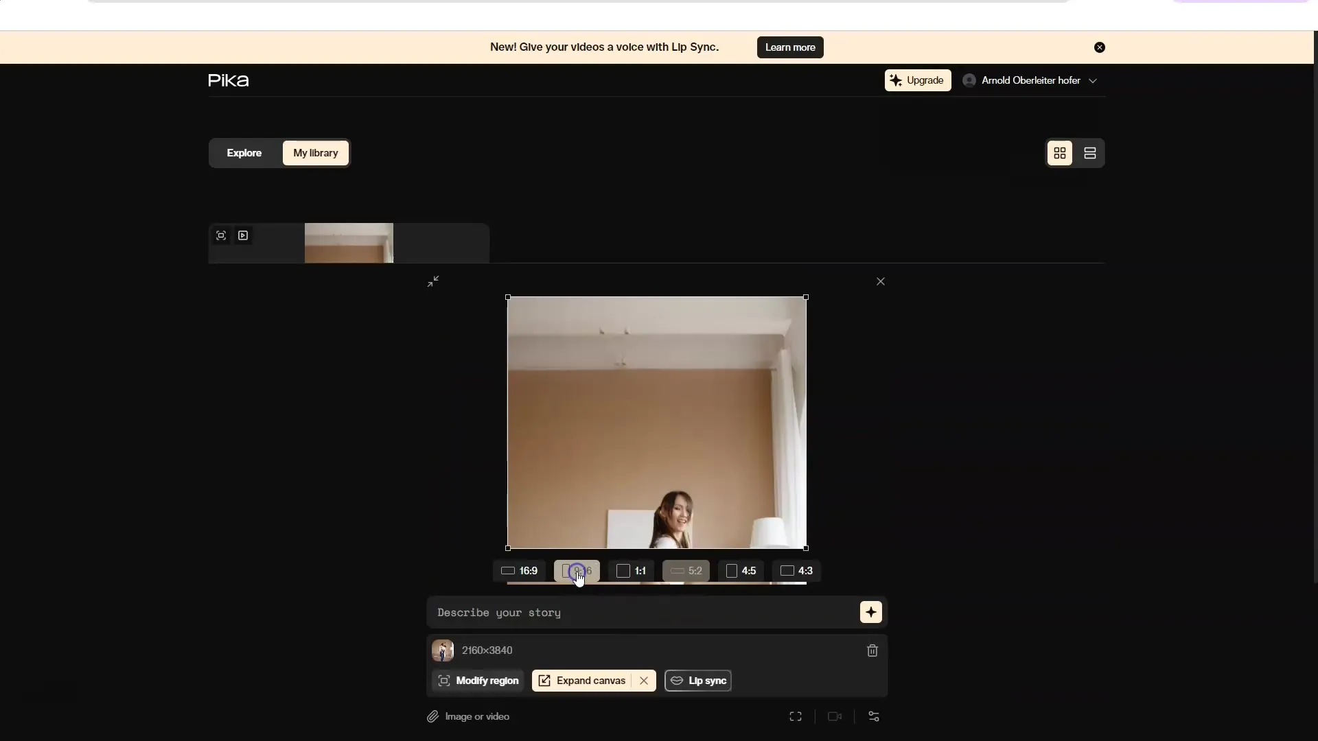The image size is (1318, 741).
Task: Expand the user account dropdown
Action: [1093, 80]
